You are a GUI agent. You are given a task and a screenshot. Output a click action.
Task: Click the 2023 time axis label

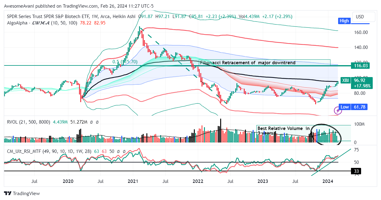(263, 181)
